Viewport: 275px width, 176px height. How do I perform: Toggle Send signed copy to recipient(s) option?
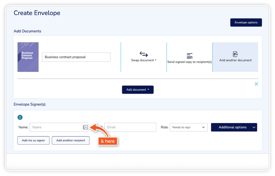click(190, 62)
